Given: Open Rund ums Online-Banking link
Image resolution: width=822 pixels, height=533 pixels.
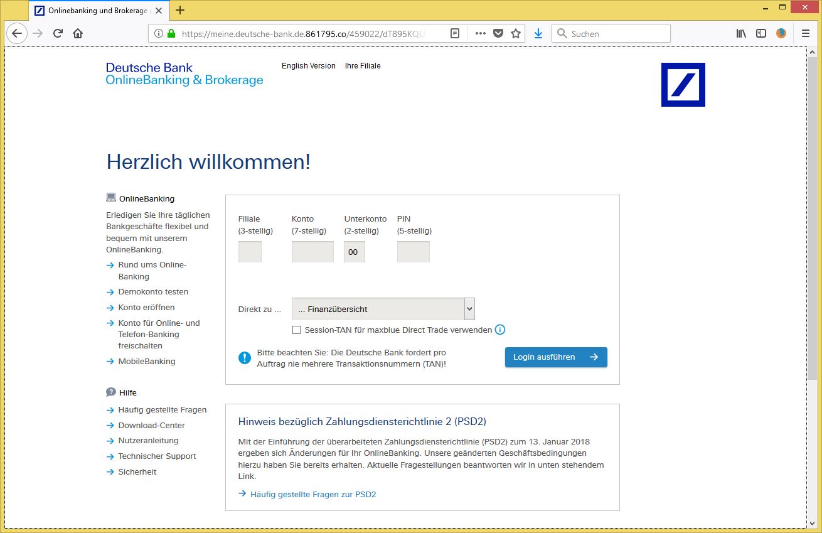Looking at the screenshot, I should [152, 271].
